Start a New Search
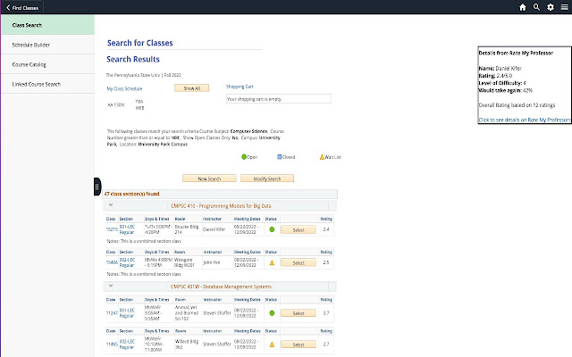Image resolution: width=572 pixels, height=357 pixels. [209, 178]
